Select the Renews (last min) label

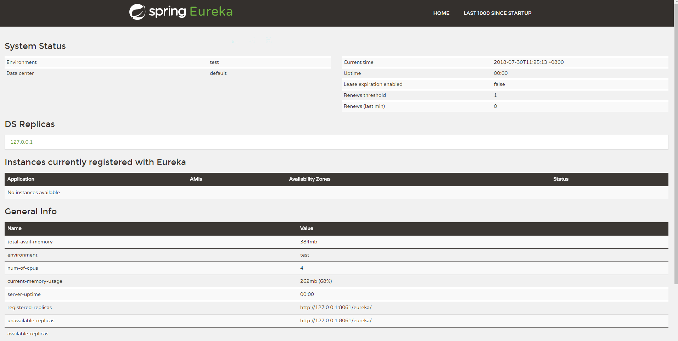click(x=364, y=106)
